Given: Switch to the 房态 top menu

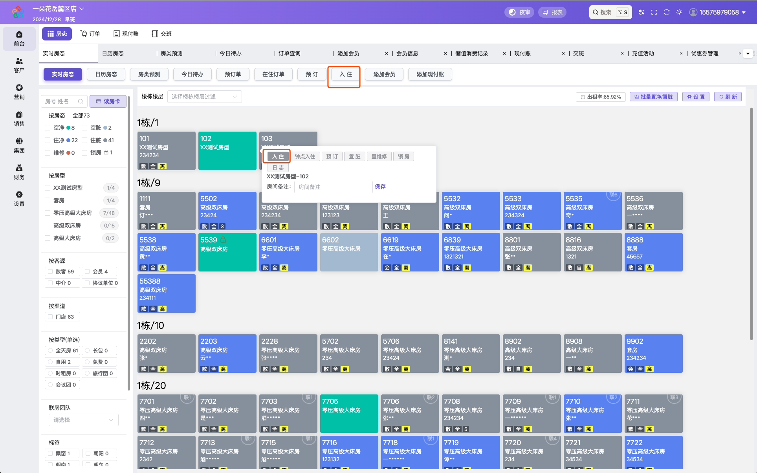Looking at the screenshot, I should 57,34.
